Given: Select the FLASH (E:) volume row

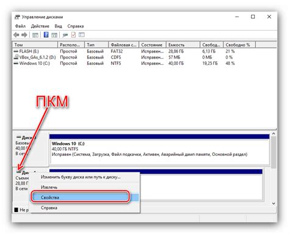Looking at the screenshot, I should pos(134,51).
